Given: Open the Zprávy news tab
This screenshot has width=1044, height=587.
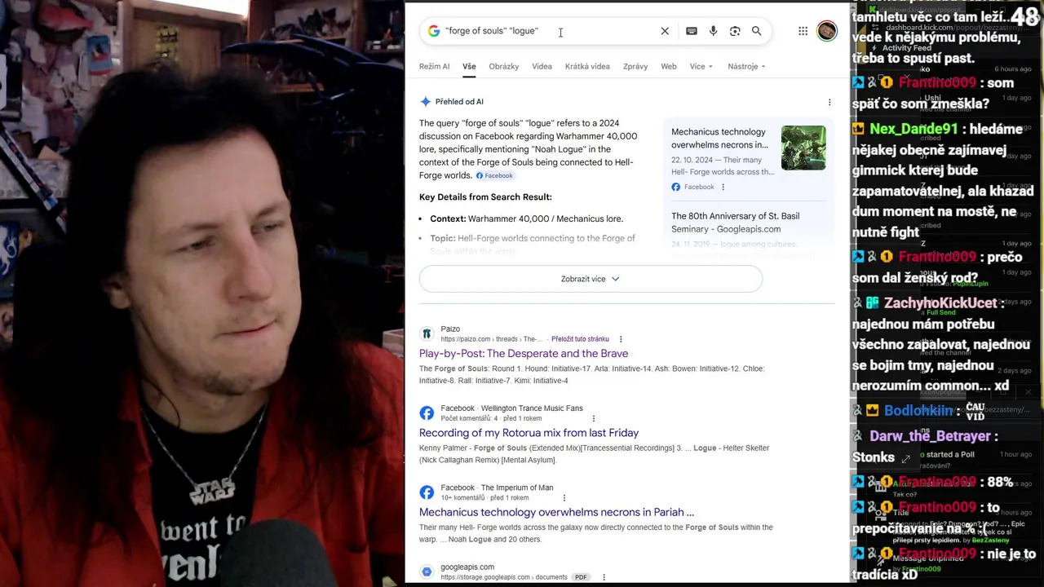Looking at the screenshot, I should click(x=635, y=66).
